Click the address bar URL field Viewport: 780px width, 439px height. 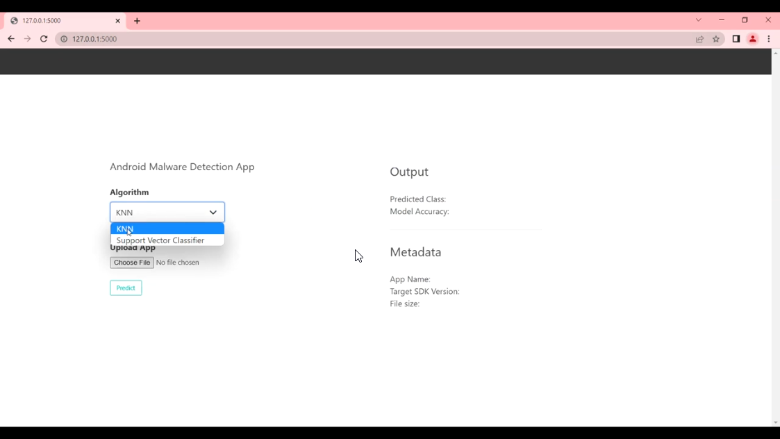click(347, 39)
